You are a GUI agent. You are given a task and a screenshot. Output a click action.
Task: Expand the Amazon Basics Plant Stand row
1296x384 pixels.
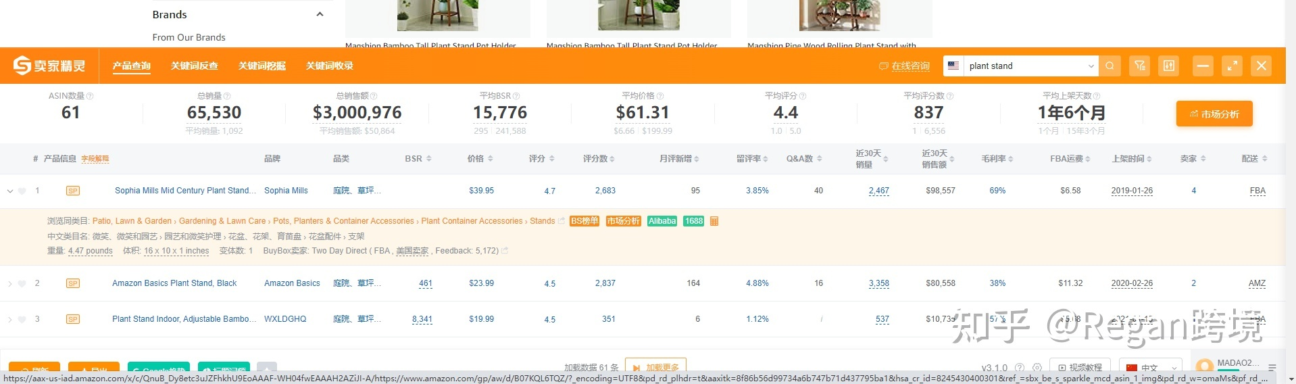(10, 284)
